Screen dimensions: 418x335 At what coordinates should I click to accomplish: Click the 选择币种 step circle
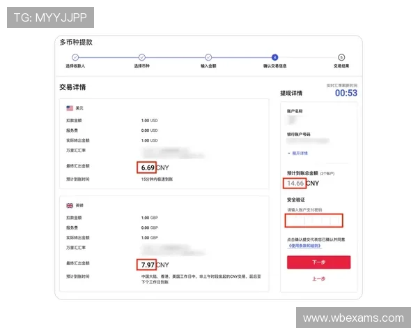coord(142,57)
